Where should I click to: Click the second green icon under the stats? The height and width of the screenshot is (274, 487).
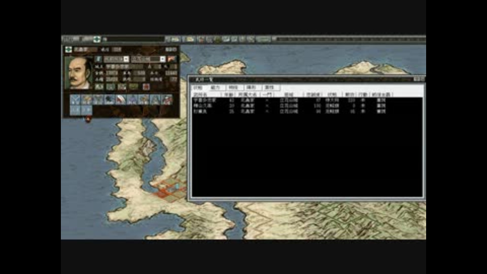(111, 87)
